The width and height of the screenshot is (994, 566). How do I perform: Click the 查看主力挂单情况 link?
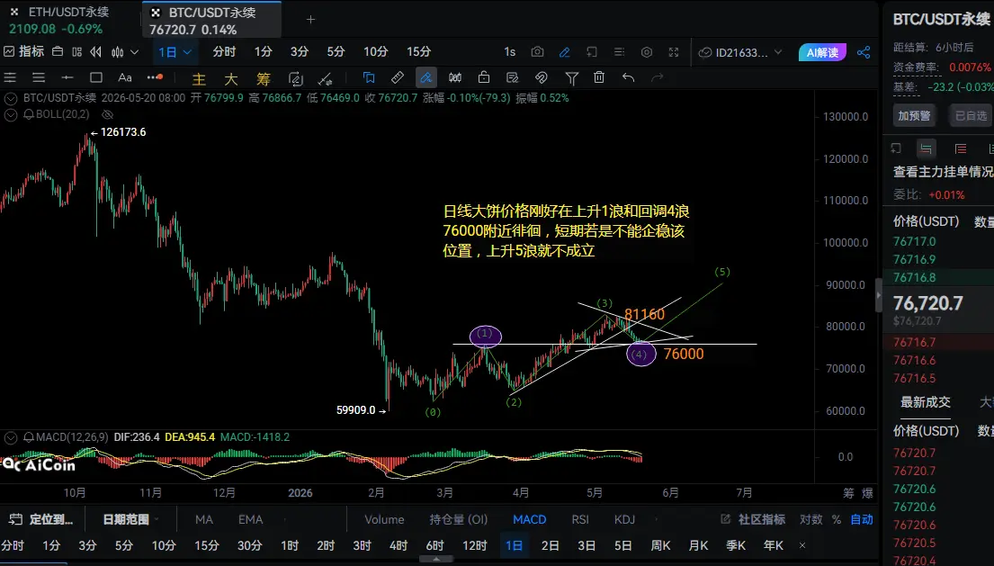(x=944, y=172)
